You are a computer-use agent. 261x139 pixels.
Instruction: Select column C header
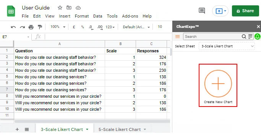(x=151, y=44)
